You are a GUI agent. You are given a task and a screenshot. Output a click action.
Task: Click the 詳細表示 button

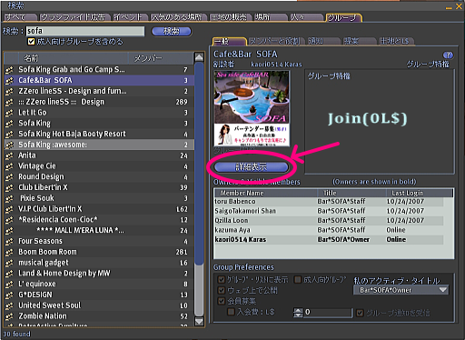tap(251, 167)
